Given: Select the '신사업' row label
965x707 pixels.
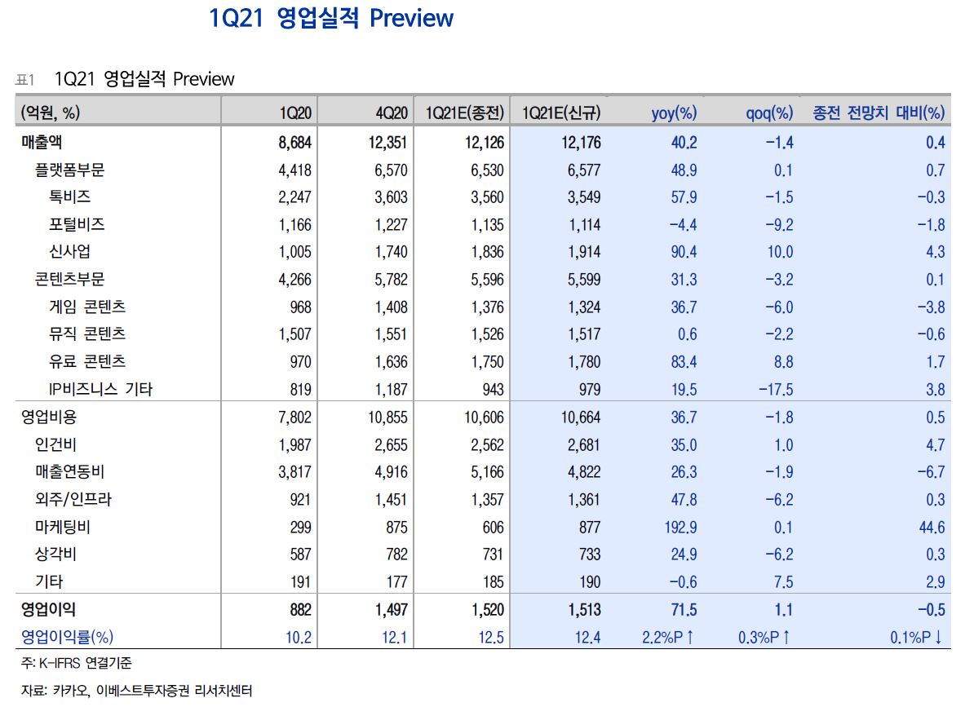Looking at the screenshot, I should click(70, 252).
